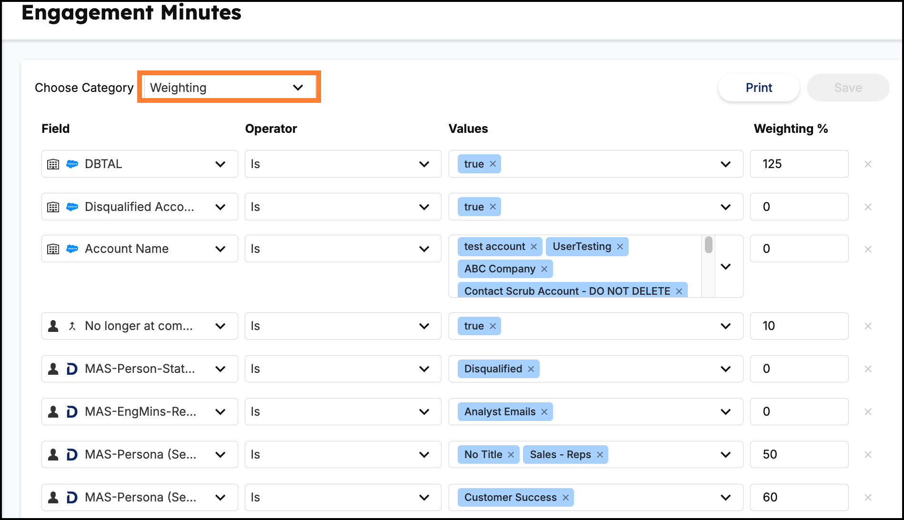Click the person icon beside No longer at com...

(53, 326)
